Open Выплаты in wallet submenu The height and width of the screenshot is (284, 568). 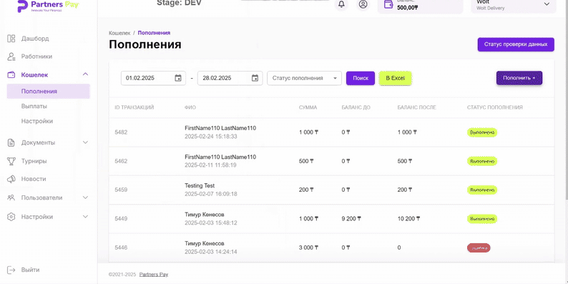[x=34, y=106]
